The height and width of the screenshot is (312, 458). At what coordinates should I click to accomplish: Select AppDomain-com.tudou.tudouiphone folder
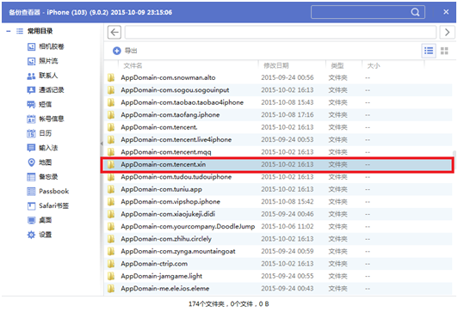pyautogui.click(x=278, y=177)
